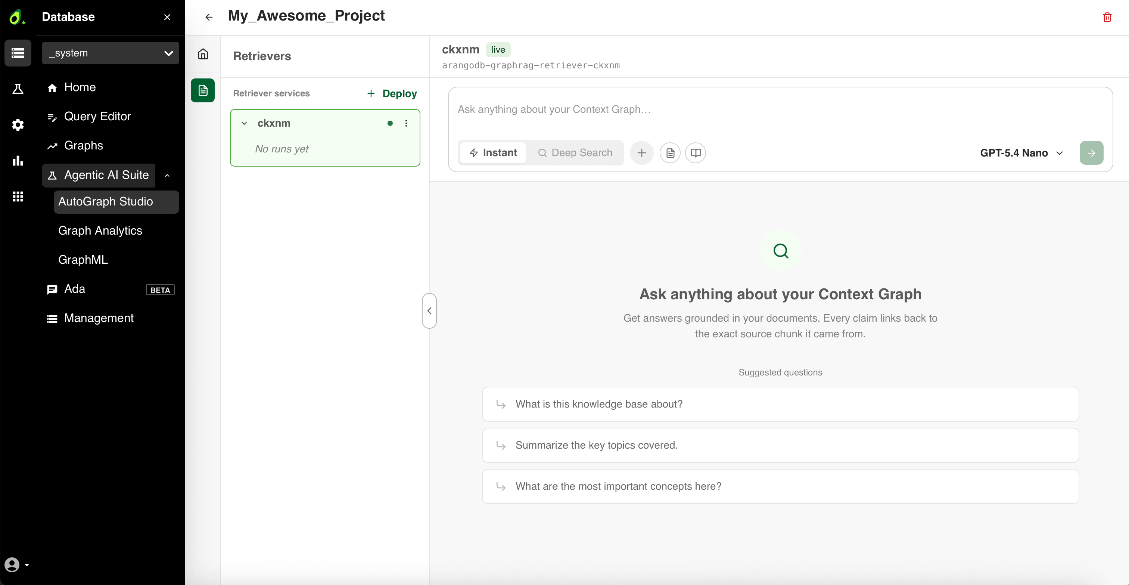The height and width of the screenshot is (585, 1129).
Task: Open the project home icon tab
Action: coord(203,54)
